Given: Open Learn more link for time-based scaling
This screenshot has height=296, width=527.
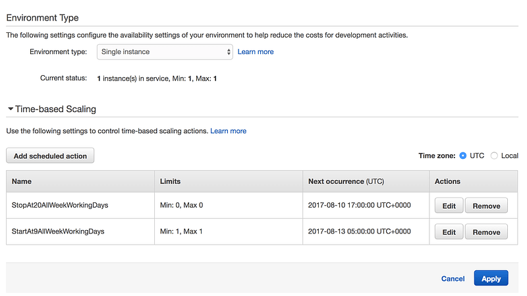Looking at the screenshot, I should click(228, 131).
